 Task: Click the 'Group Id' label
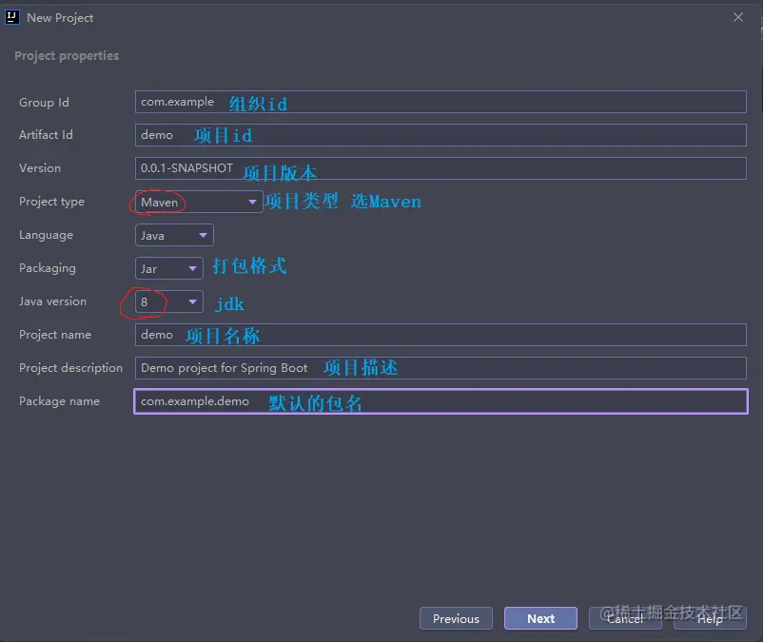pos(44,103)
